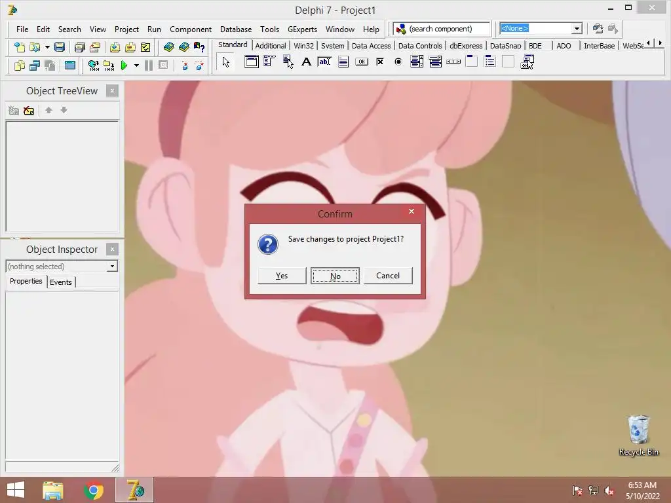Select the CheckBox component icon
This screenshot has height=503, width=671.
click(379, 62)
